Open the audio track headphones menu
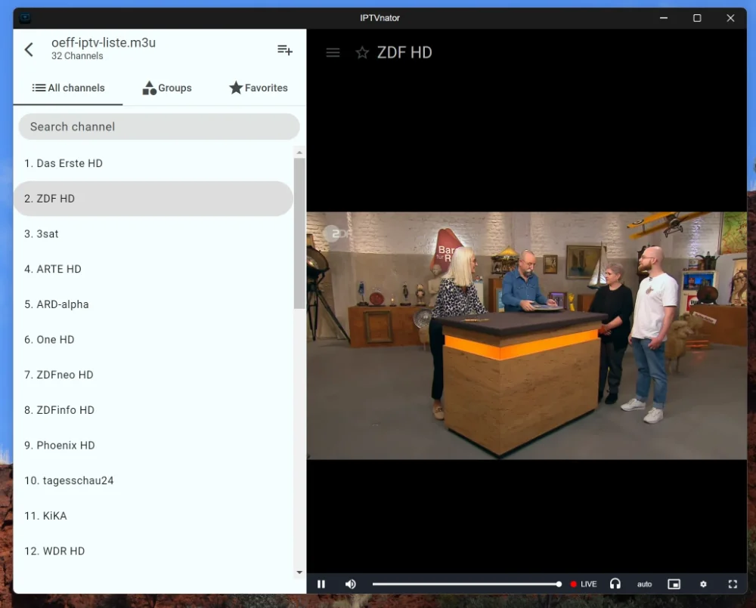The height and width of the screenshot is (608, 756). coord(615,584)
